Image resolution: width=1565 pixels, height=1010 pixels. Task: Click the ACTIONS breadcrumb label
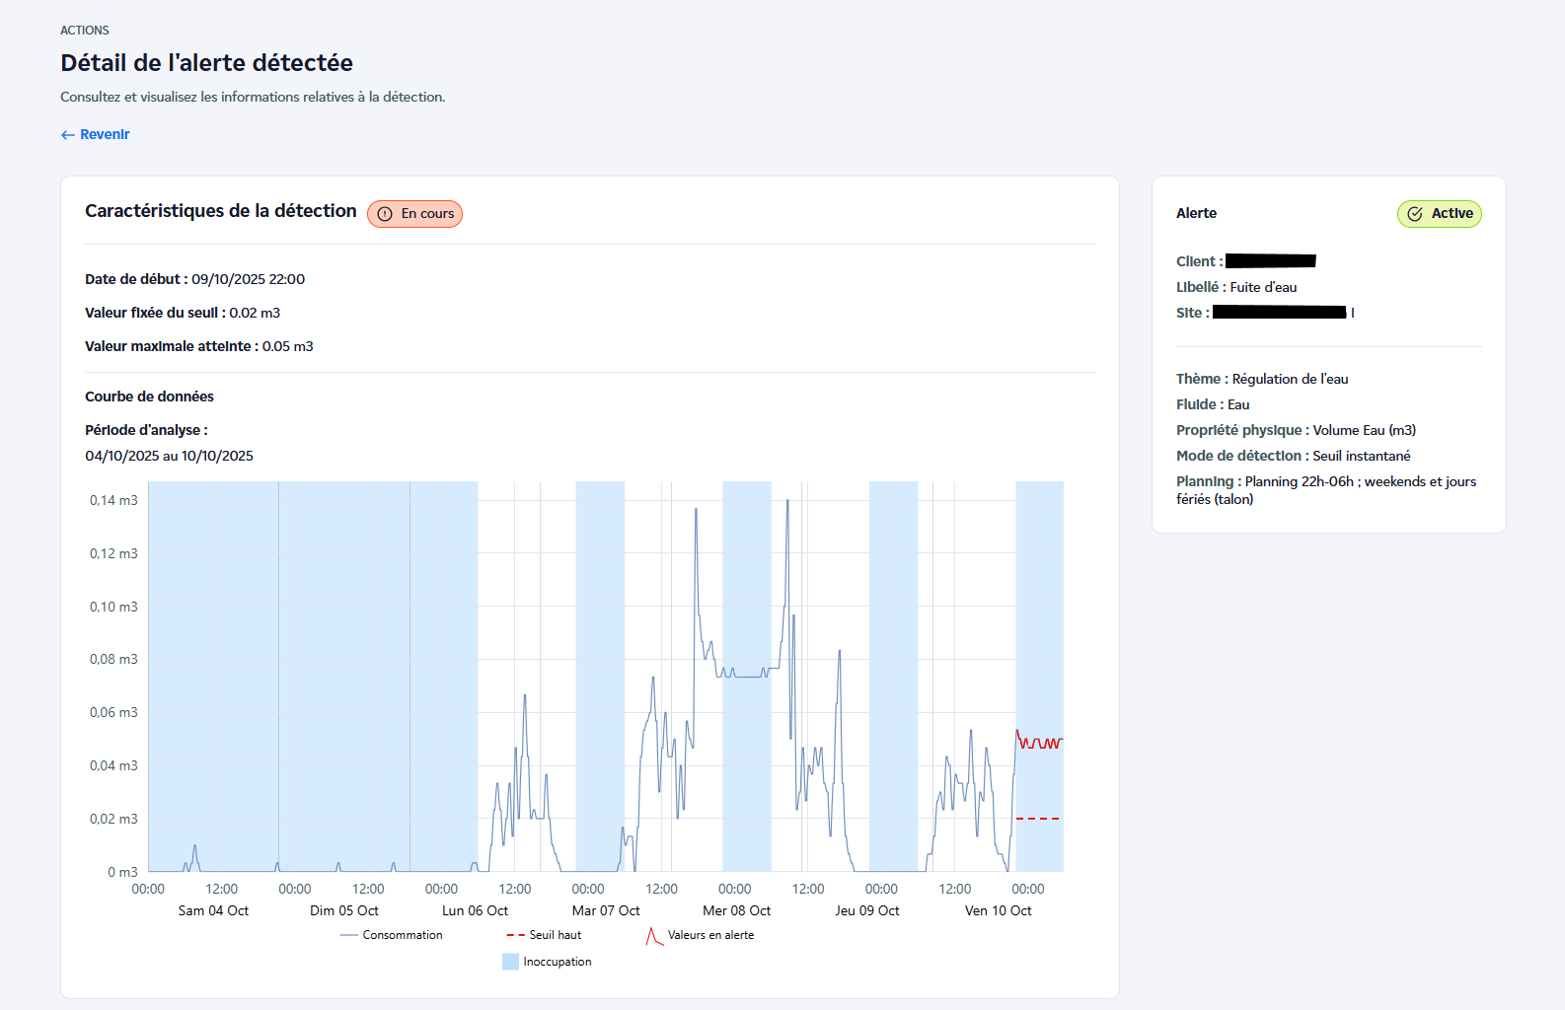point(85,31)
